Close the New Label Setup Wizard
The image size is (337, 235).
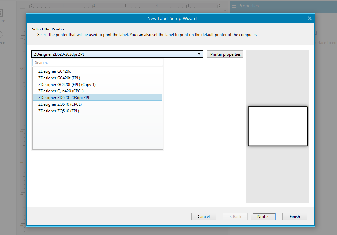309,18
